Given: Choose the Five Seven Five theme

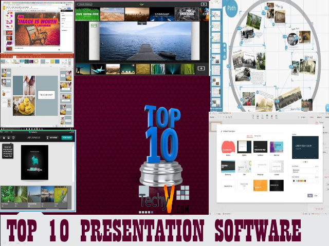Looking at the screenshot, I should tap(87, 14).
